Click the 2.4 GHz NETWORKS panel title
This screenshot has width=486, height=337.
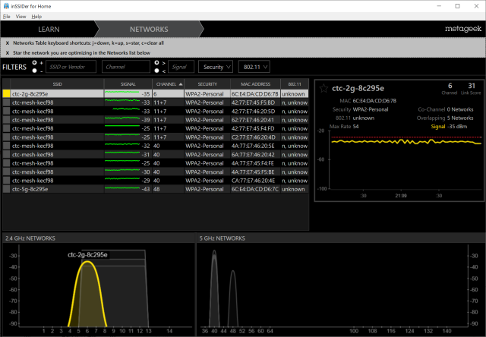[x=30, y=238]
